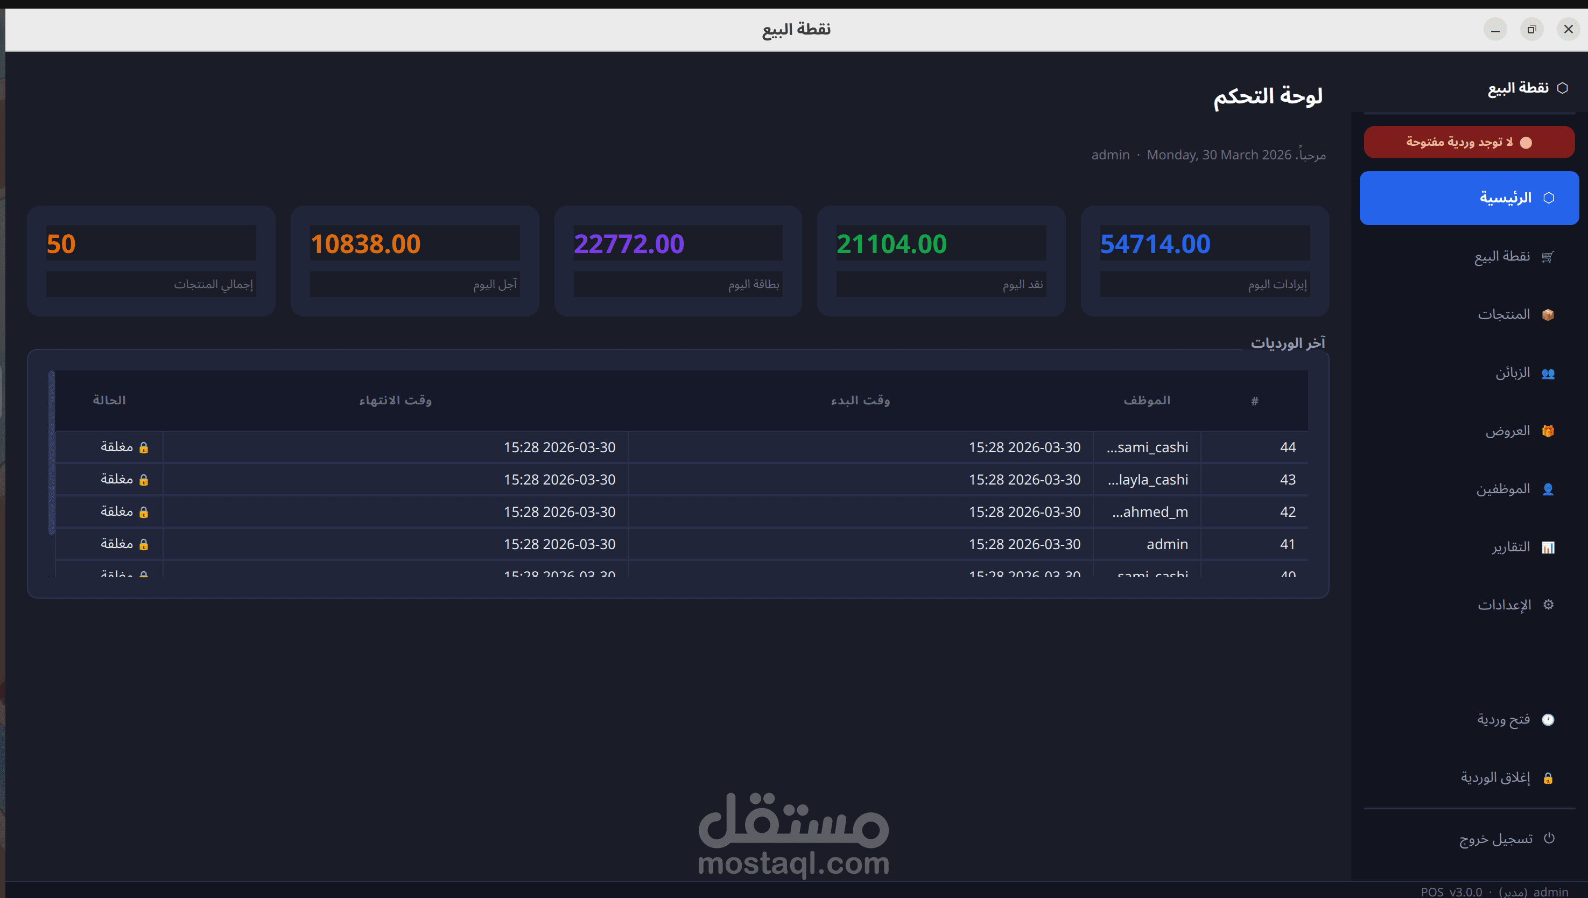Click the box icon next to المنتجات
The width and height of the screenshot is (1588, 898).
pyautogui.click(x=1547, y=314)
